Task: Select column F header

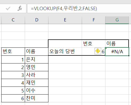Action: [x=93, y=20]
